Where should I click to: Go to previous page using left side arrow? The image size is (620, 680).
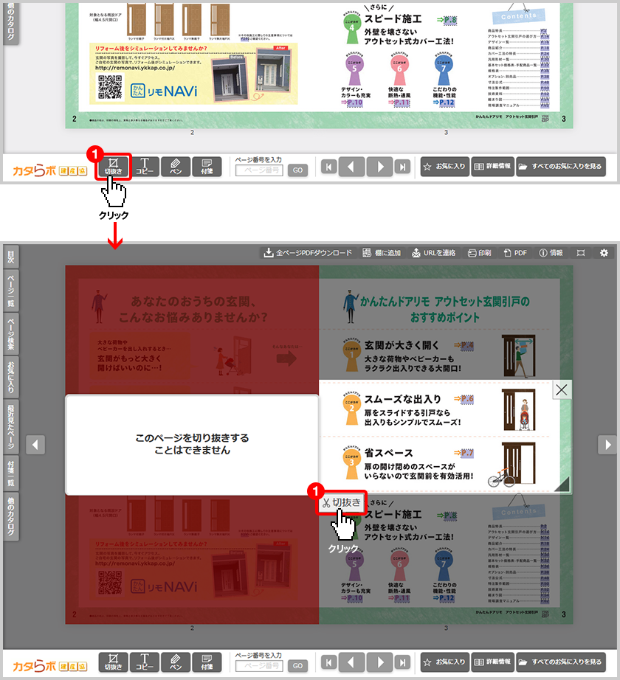[36, 444]
